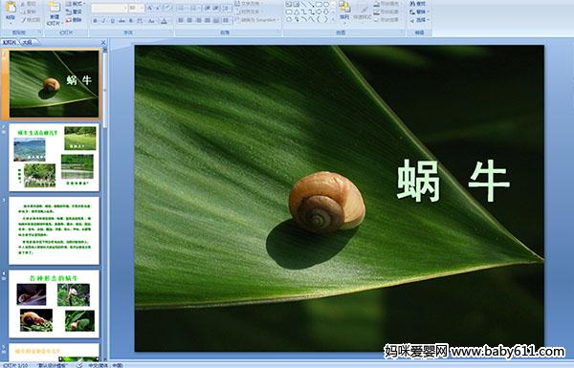This screenshot has width=574, height=368.
Task: Select slide 1 thumbnail titled 蜗牛
Action: (54, 84)
